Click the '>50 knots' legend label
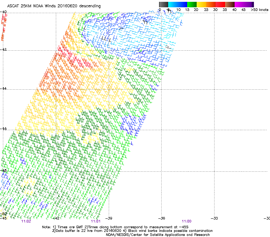Viewport: 270px width, 237px height. (259, 10)
